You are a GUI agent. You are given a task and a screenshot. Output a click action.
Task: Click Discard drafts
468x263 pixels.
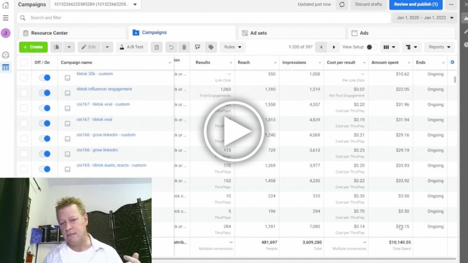point(369,5)
